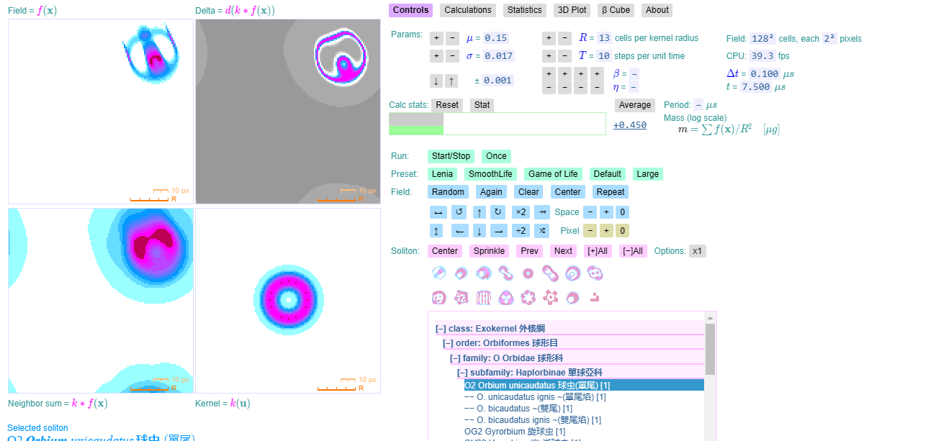The image size is (941, 441).
Task: Select O2 Orbium unicaudatus in the list
Action: (584, 386)
